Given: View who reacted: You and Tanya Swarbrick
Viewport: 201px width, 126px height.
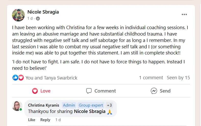Looking at the screenshot, I should point(51,78).
